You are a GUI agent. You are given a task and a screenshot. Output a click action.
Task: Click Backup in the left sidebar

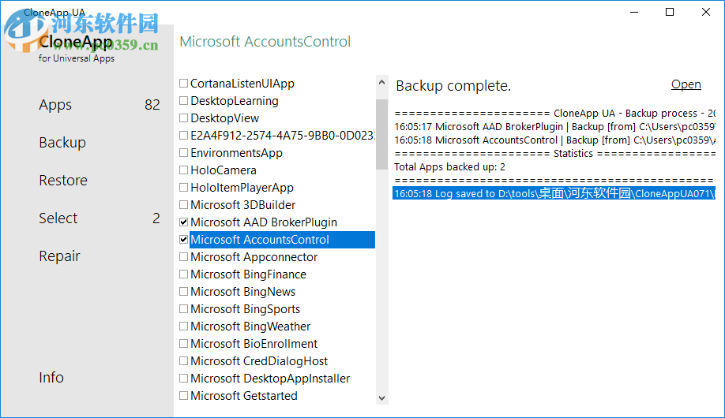[62, 143]
